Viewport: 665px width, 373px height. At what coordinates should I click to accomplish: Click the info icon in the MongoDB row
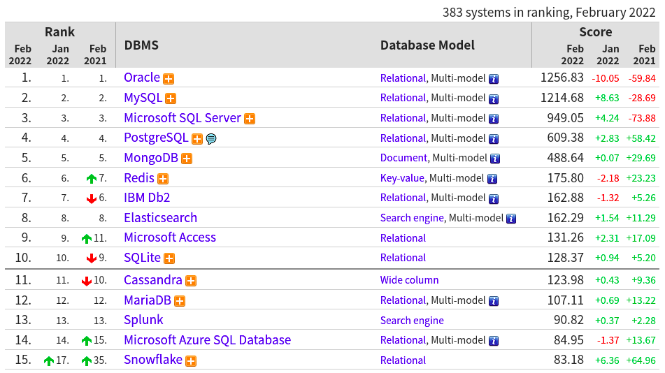coord(495,159)
